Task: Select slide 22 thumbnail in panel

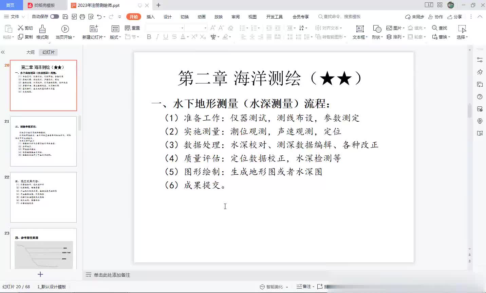Action: (x=43, y=197)
